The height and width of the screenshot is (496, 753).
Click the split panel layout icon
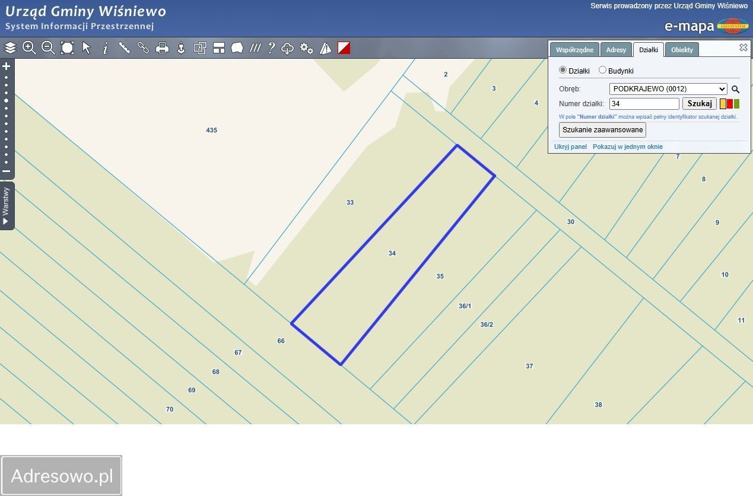(x=219, y=48)
